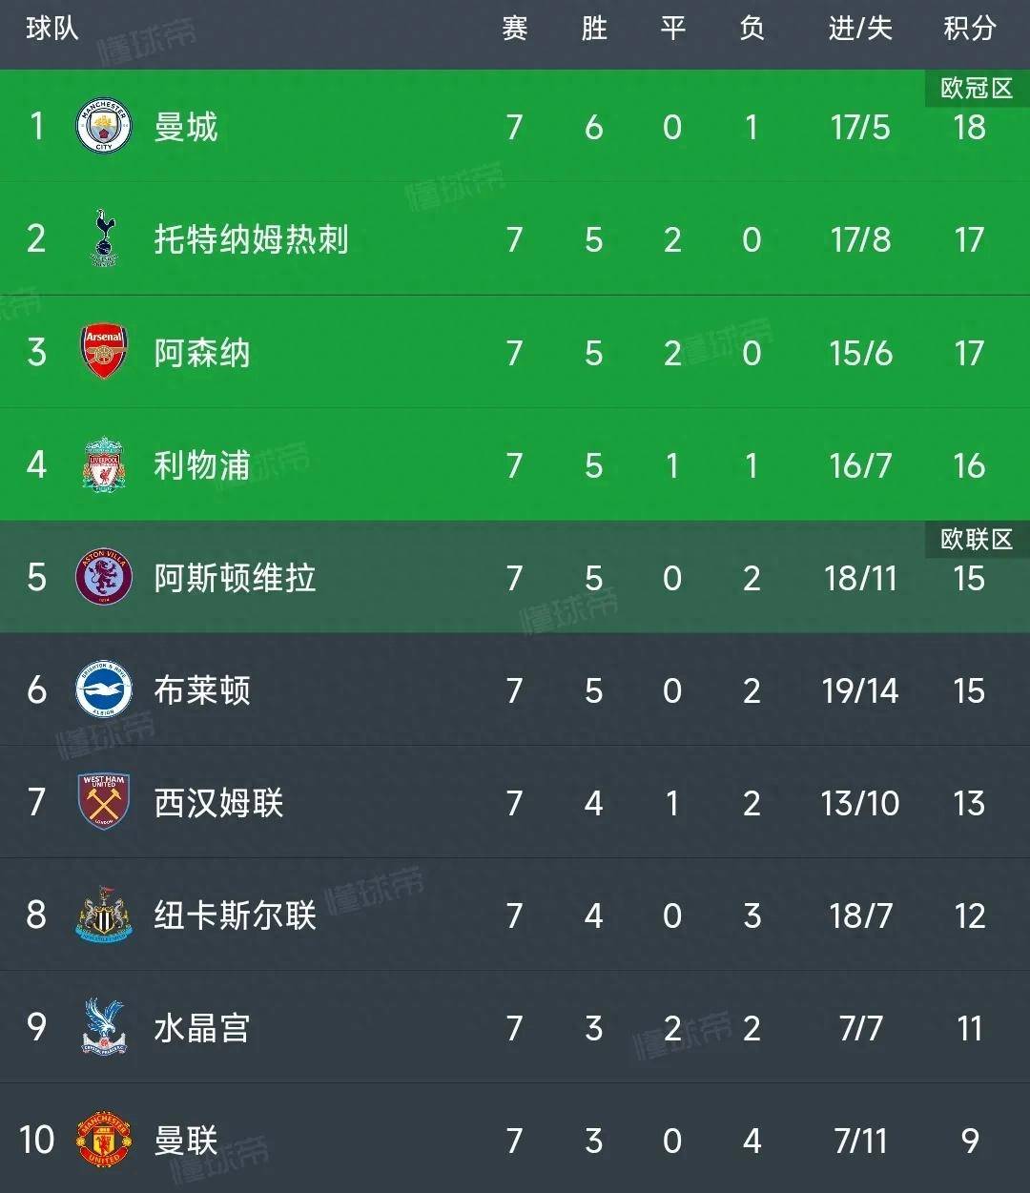Select the 纽卡斯尔联 team name
This screenshot has width=1030, height=1193.
(x=235, y=915)
